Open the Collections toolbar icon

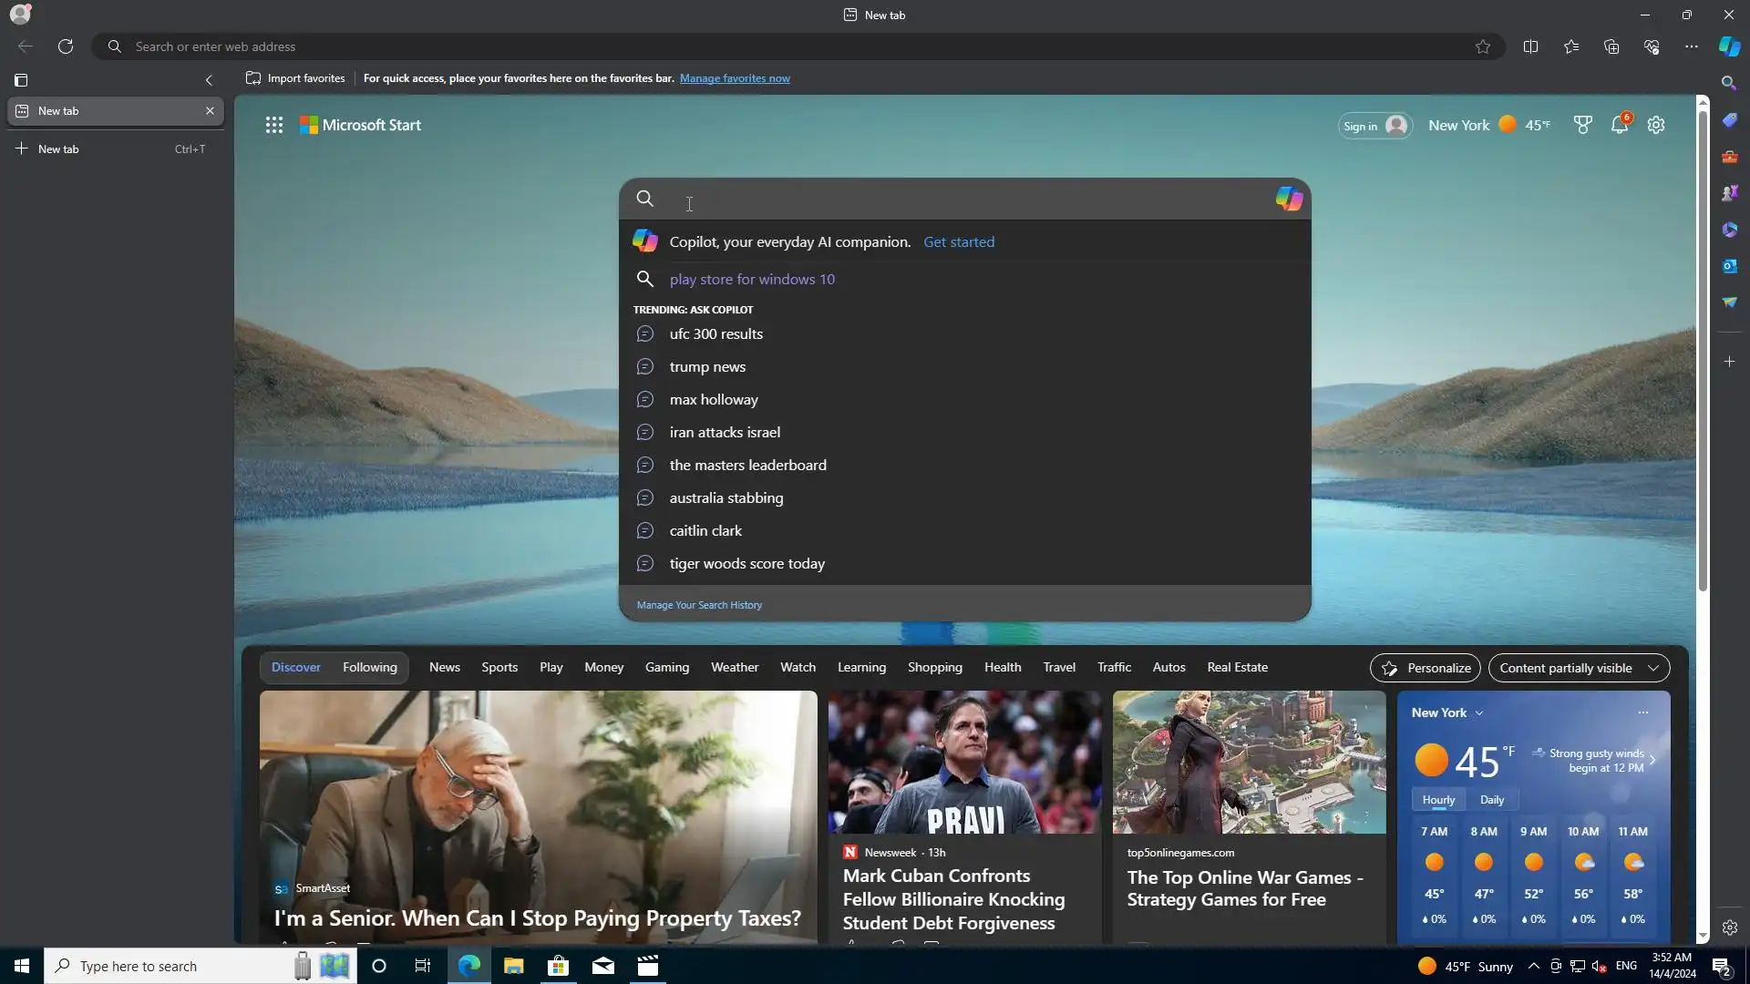click(1611, 46)
